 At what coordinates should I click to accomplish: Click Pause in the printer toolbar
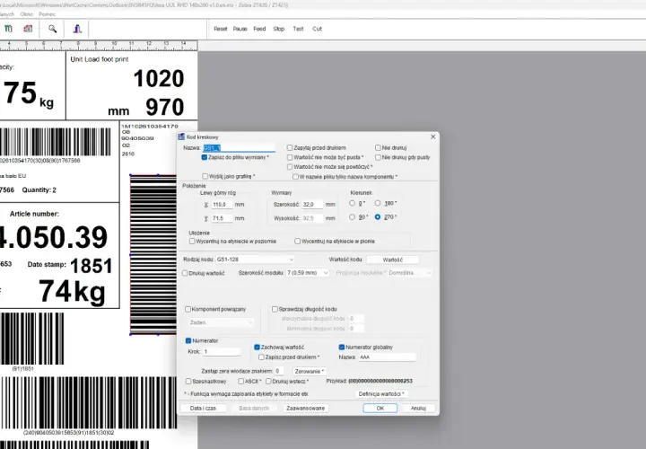[x=240, y=29]
